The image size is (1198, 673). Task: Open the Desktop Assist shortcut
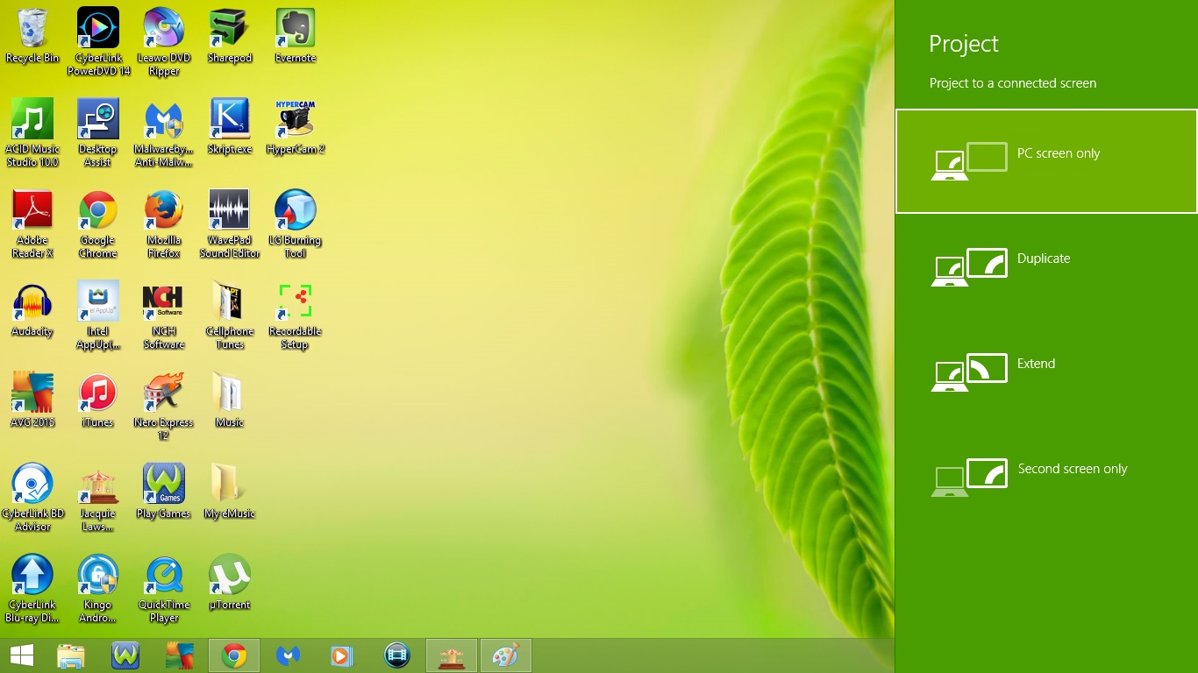pos(98,133)
